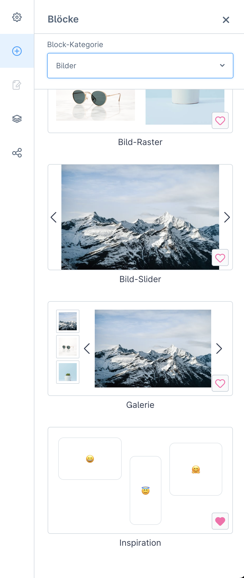Open the share nodes sidebar icon
This screenshot has height=578, width=244.
coord(17,153)
